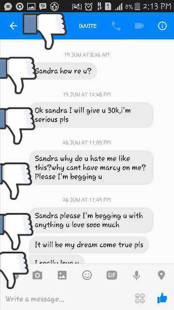The image size is (174, 310).
Task: Select the 'I will give u 30k' message
Action: (x=91, y=115)
